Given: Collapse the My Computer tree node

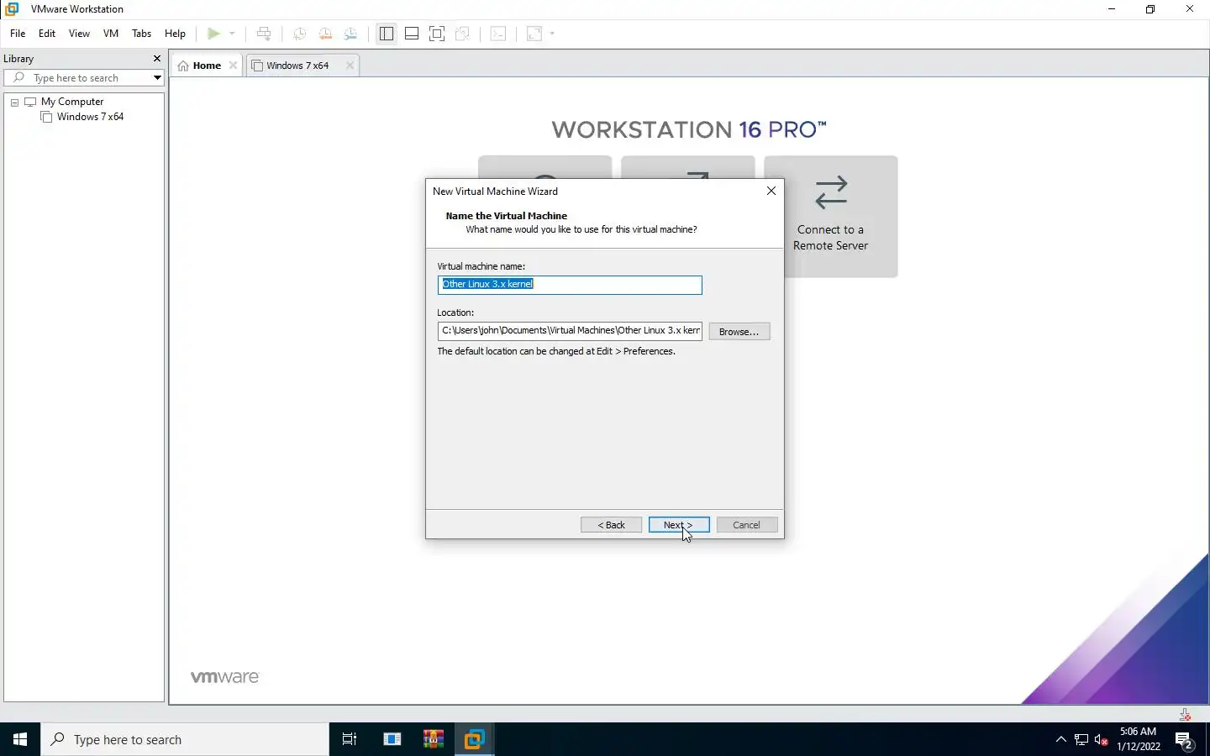Looking at the screenshot, I should 14,102.
